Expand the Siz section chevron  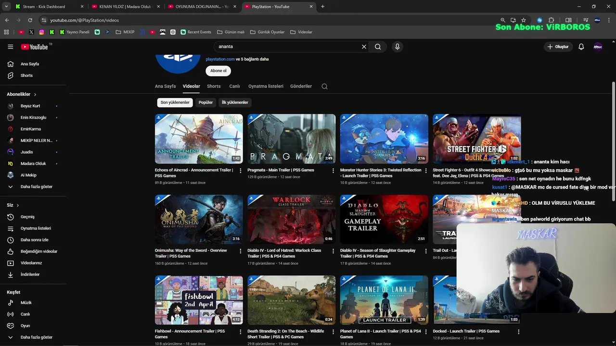18,205
